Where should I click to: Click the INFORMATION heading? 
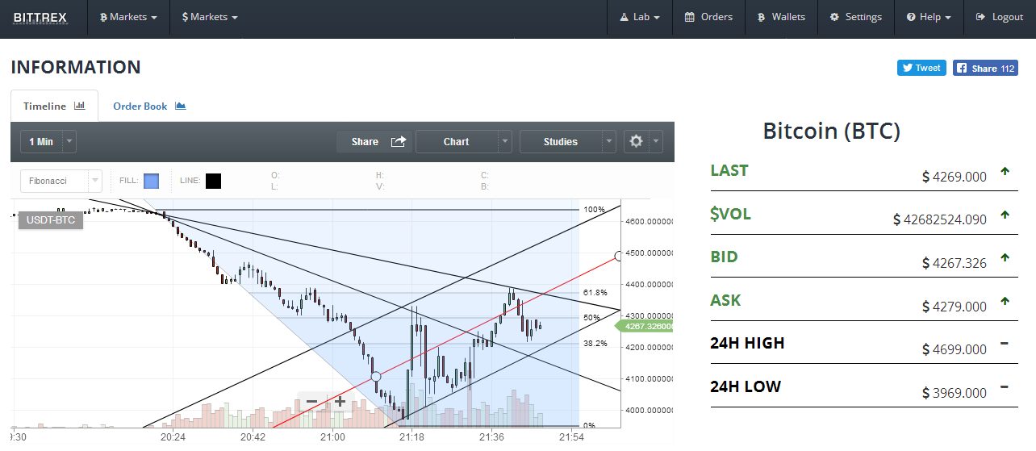[x=76, y=67]
